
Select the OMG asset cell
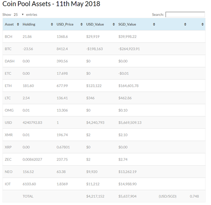[9, 110]
